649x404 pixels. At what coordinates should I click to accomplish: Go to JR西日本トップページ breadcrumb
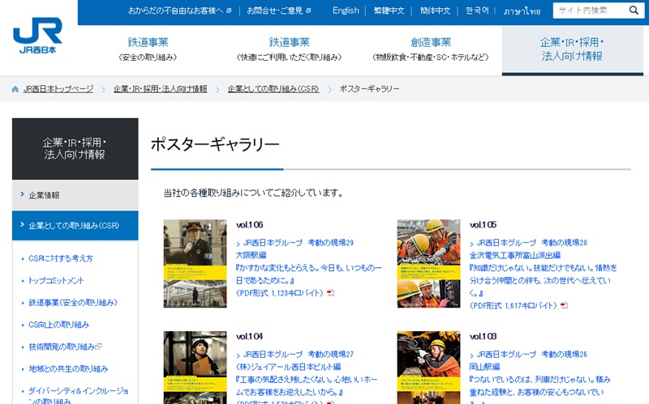click(58, 89)
